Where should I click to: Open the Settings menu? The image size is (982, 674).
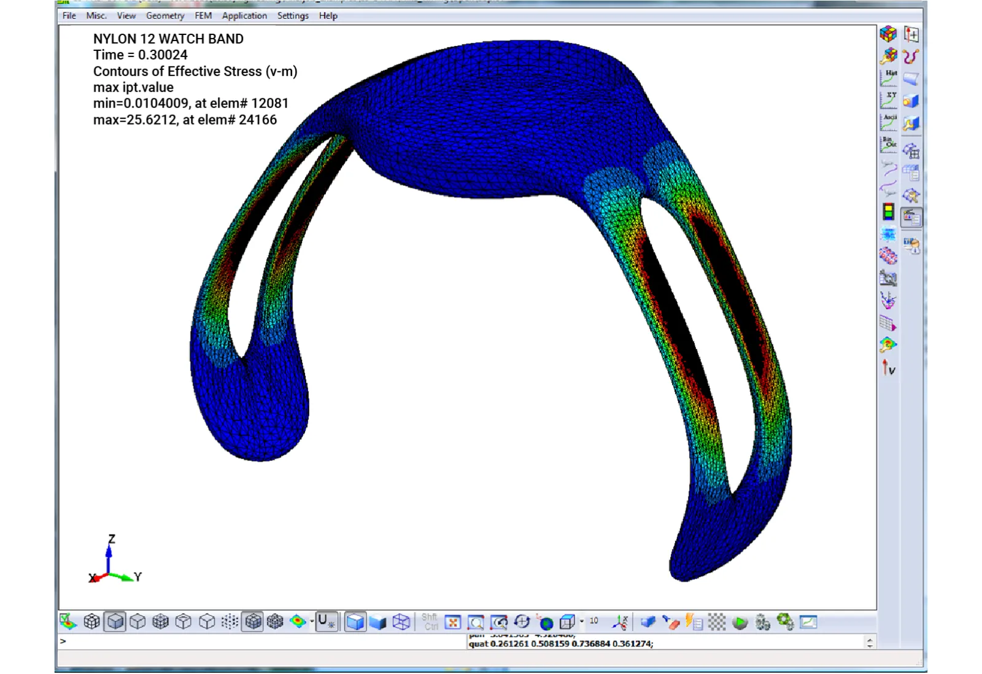coord(293,16)
